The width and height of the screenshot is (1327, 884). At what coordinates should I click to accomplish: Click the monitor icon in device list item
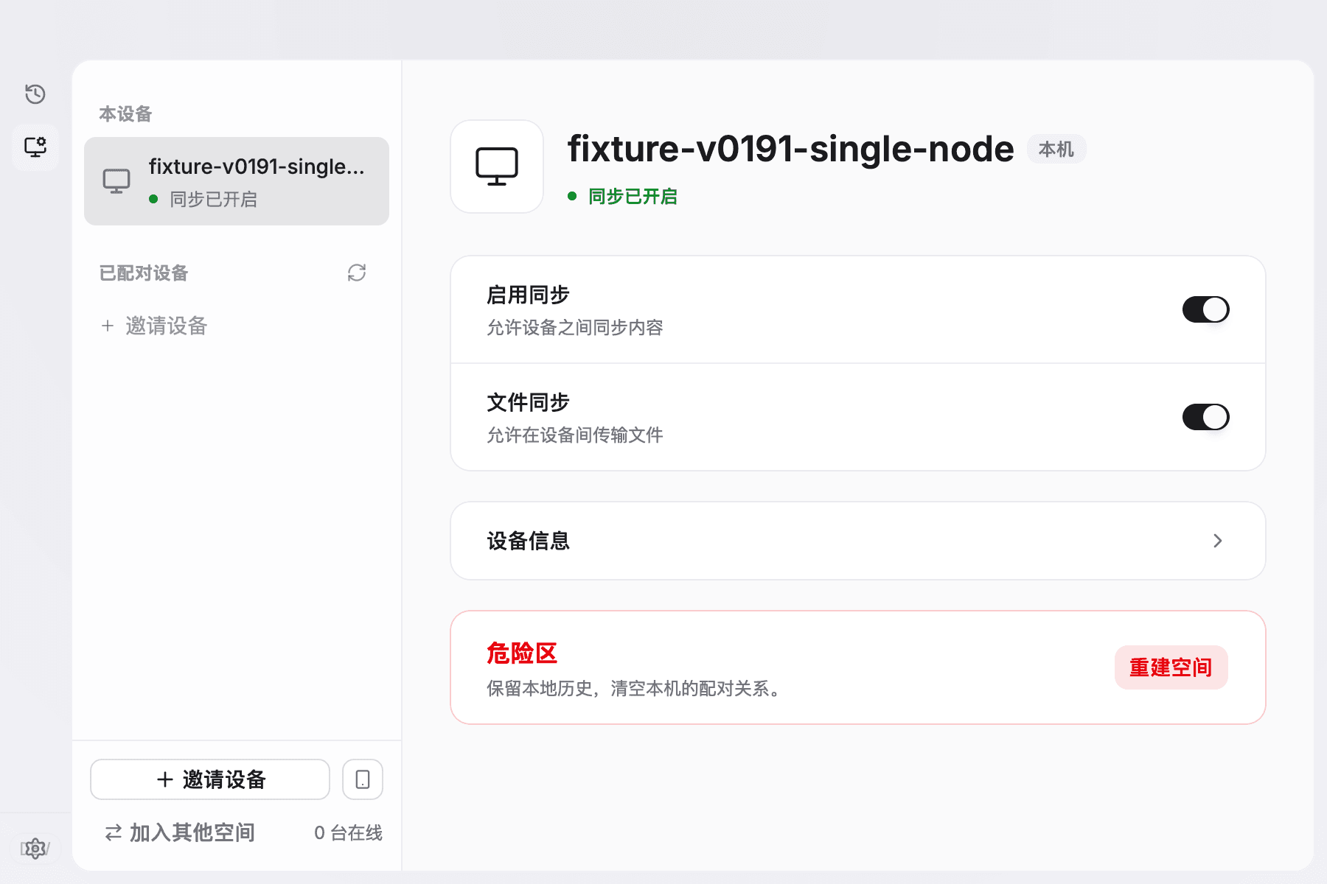116,181
